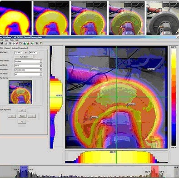Select the pure thermal thumbnail in top strip
179x179 pixels.
pyautogui.click(x=16, y=18)
